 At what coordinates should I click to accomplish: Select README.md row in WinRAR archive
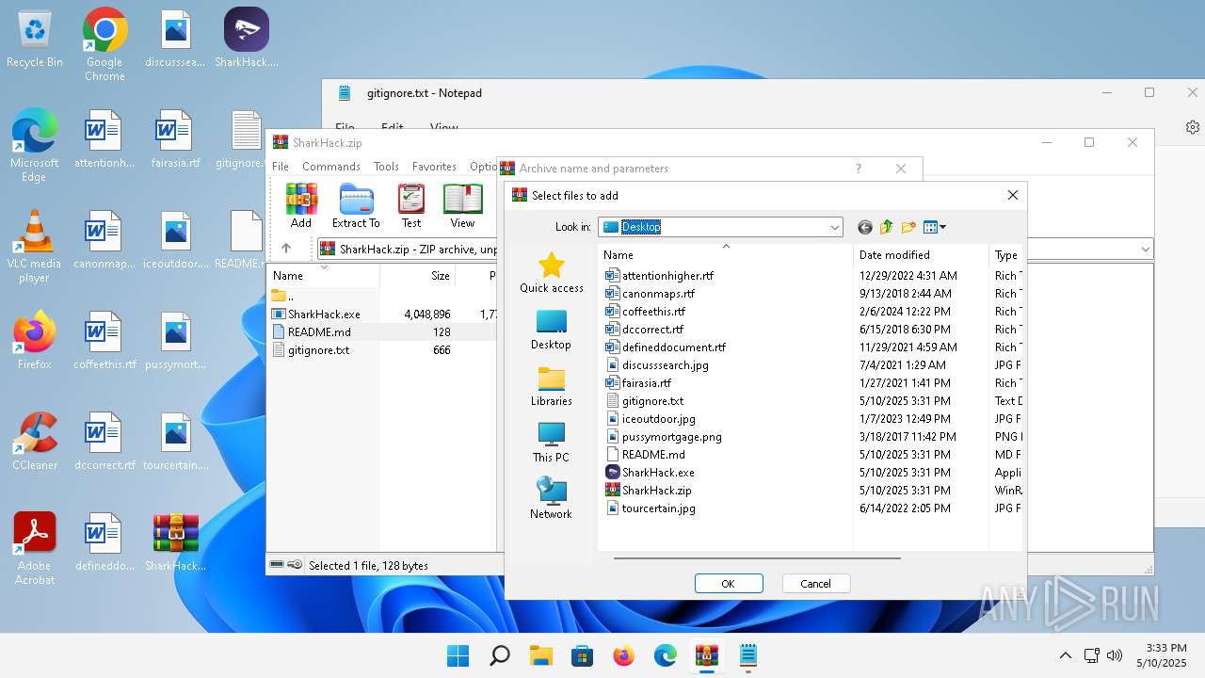pos(381,332)
